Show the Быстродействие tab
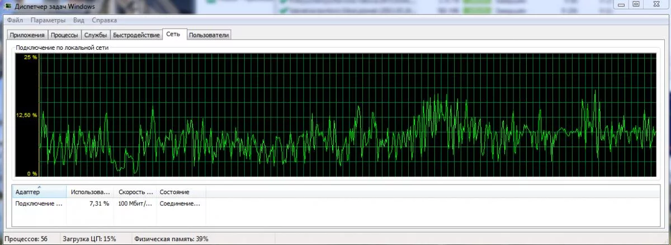Screen dimensions: 671x245 point(136,35)
